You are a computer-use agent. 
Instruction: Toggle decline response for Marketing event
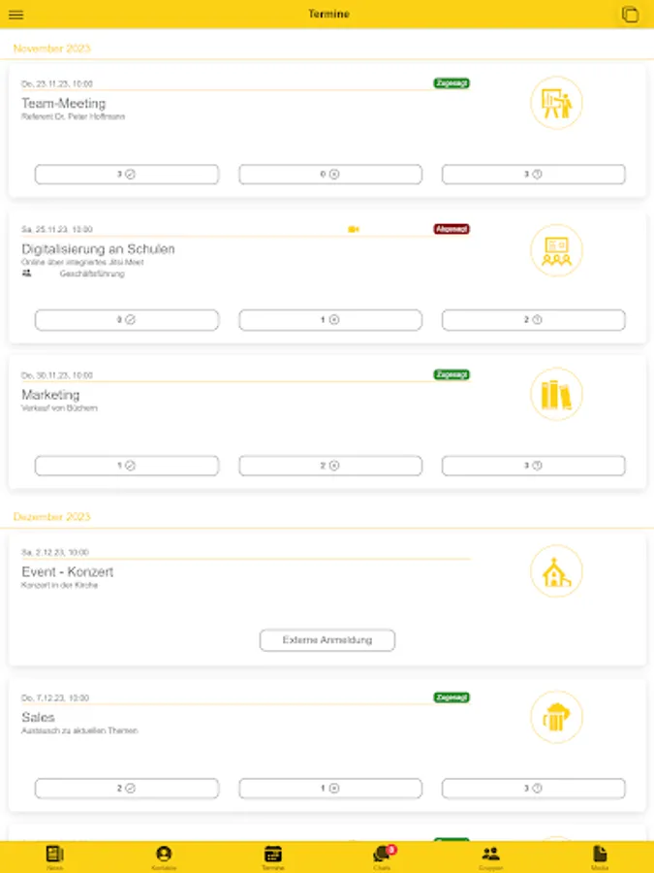pos(329,466)
